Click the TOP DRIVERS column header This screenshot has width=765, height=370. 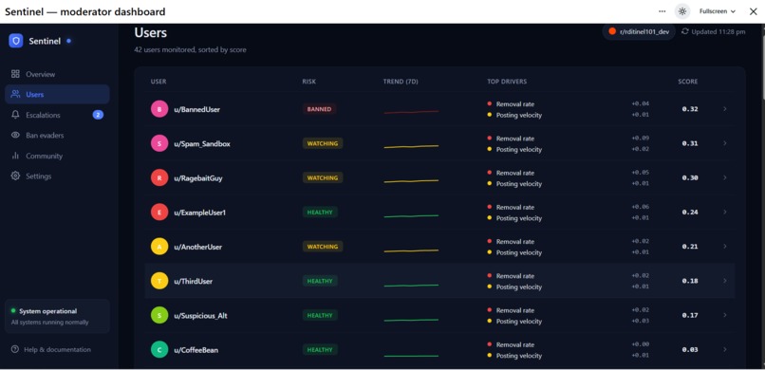pos(507,82)
